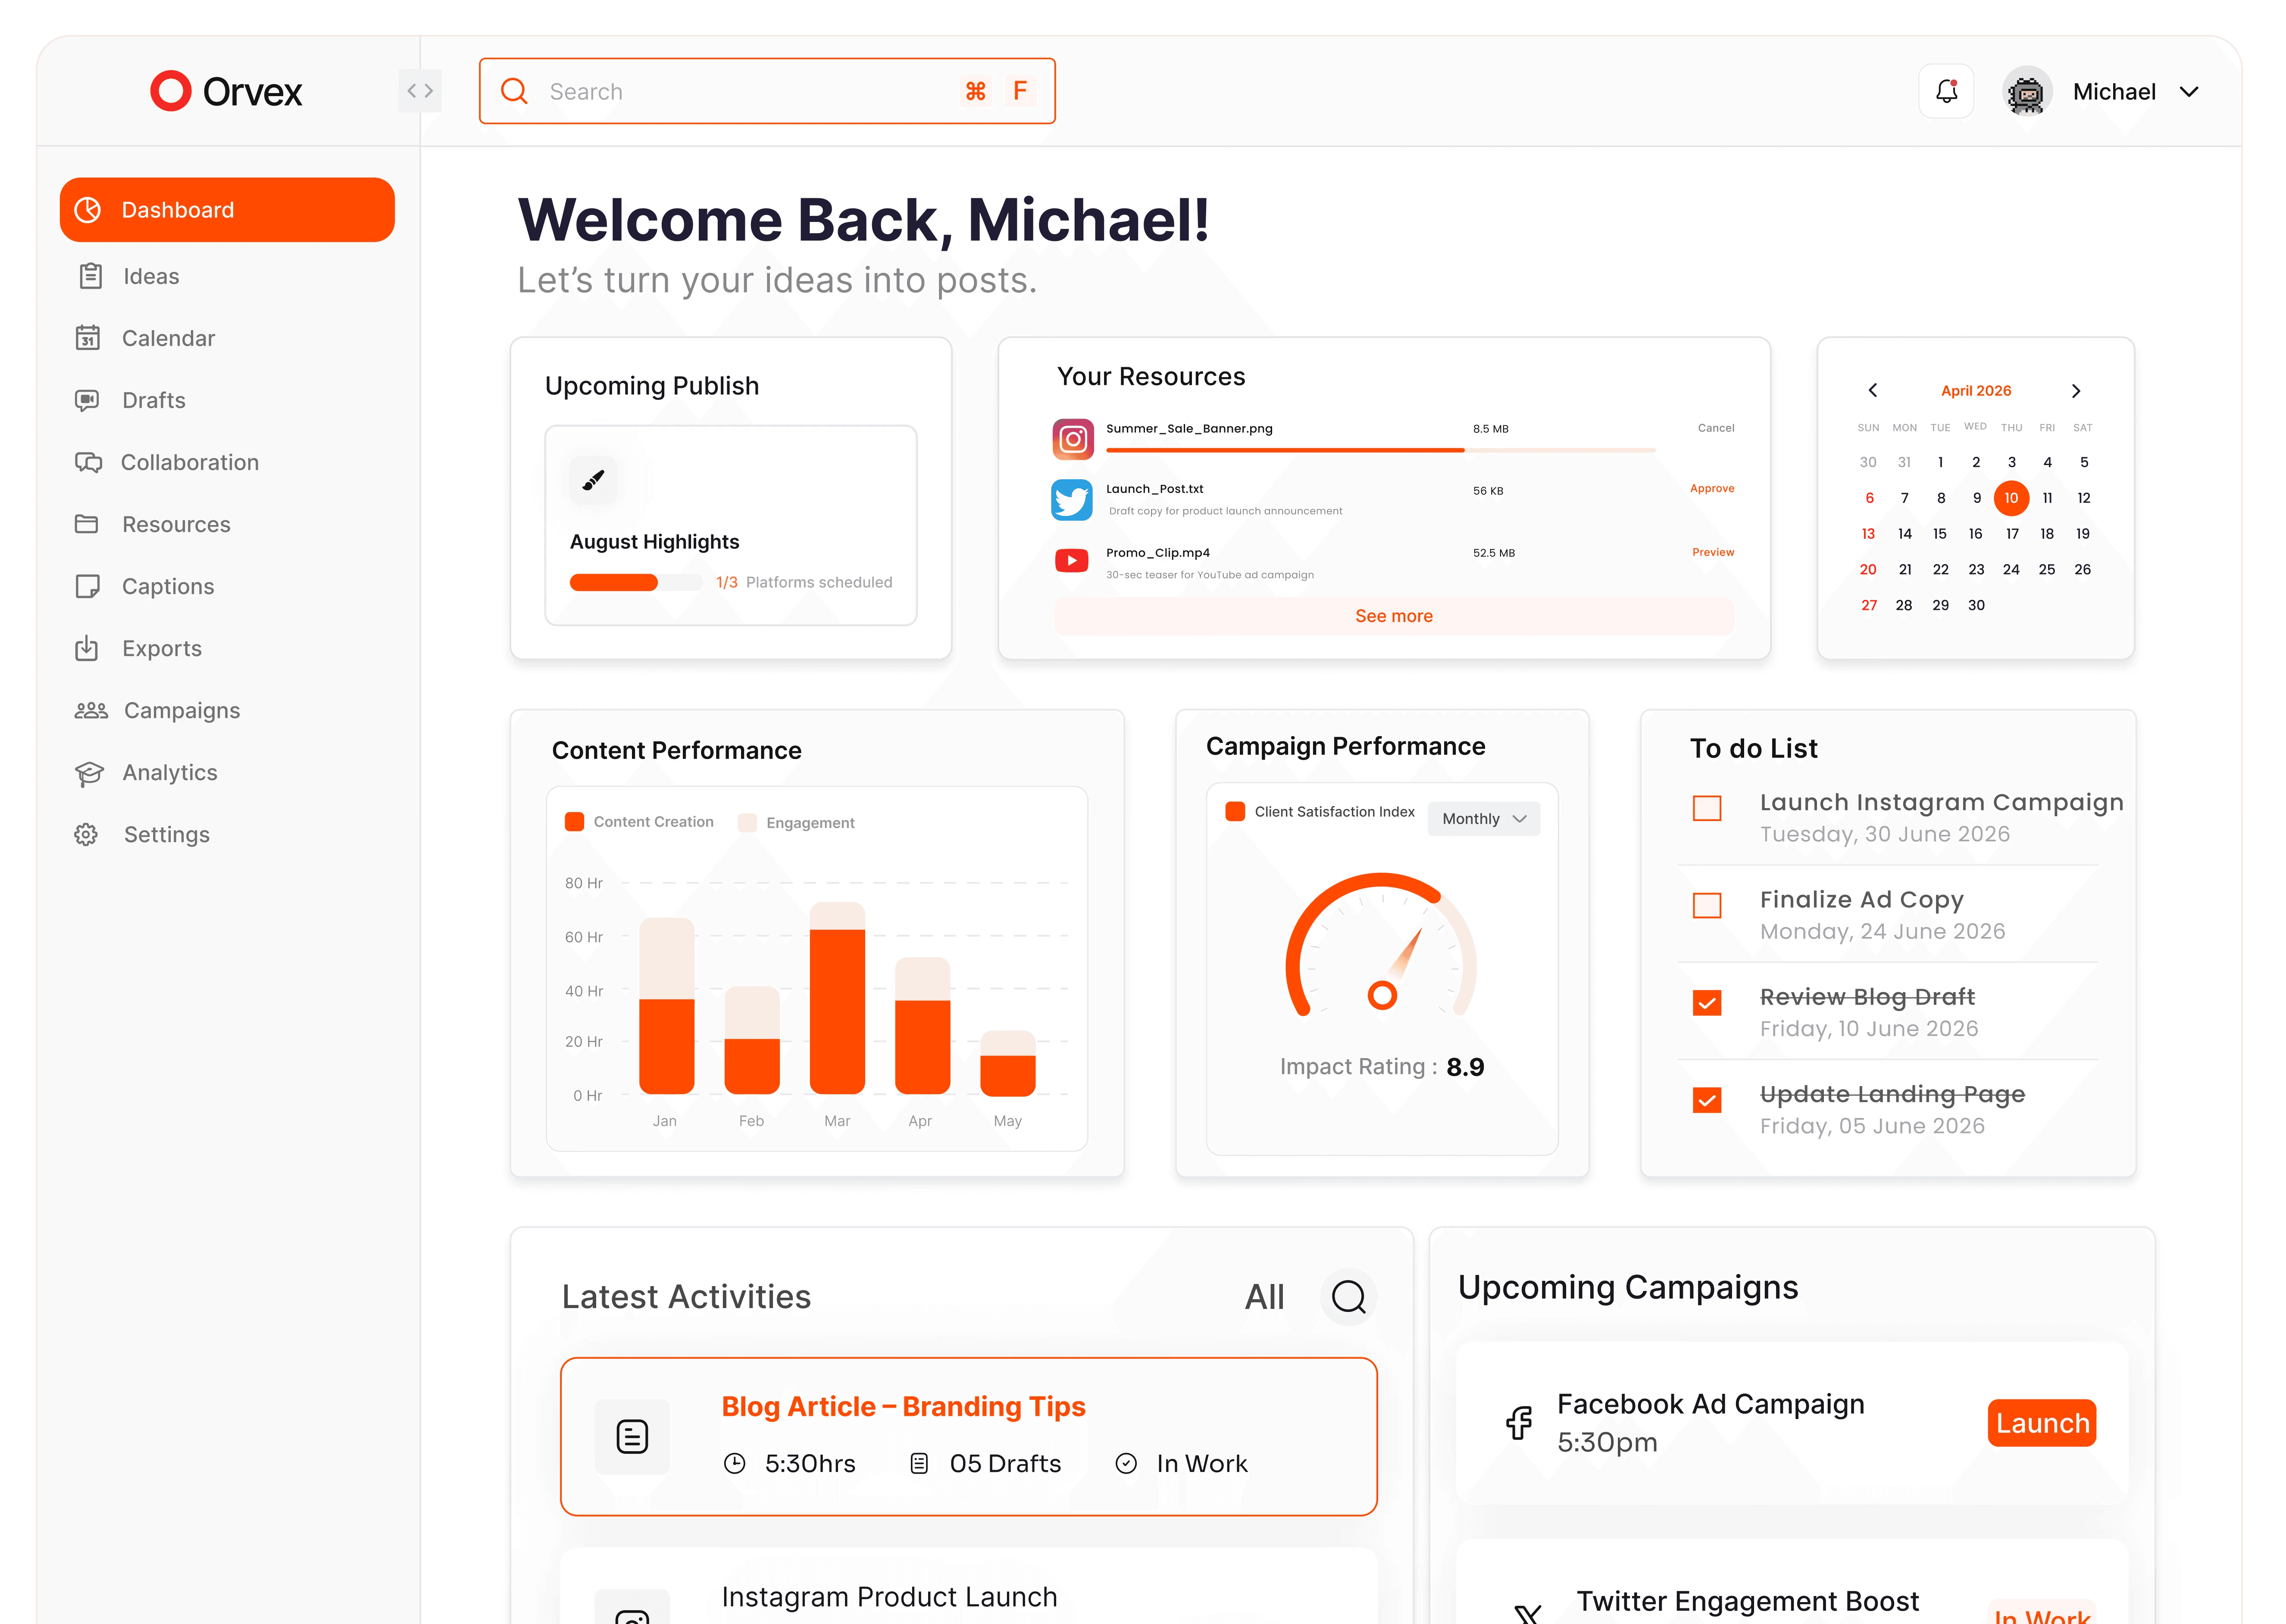Expand the Michael account dropdown chevron
2286x1624 pixels.
(x=2189, y=92)
